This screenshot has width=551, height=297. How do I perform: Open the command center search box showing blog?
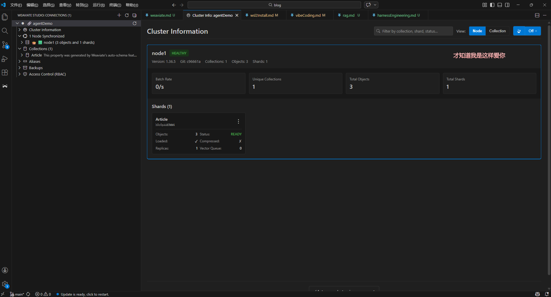pos(274,5)
